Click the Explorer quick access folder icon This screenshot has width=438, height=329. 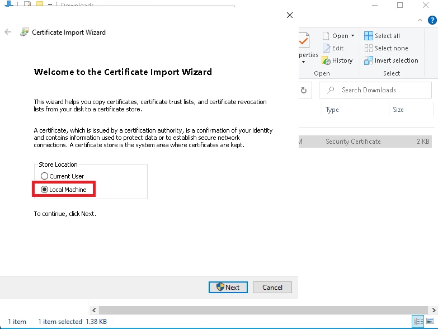tap(40, 3)
